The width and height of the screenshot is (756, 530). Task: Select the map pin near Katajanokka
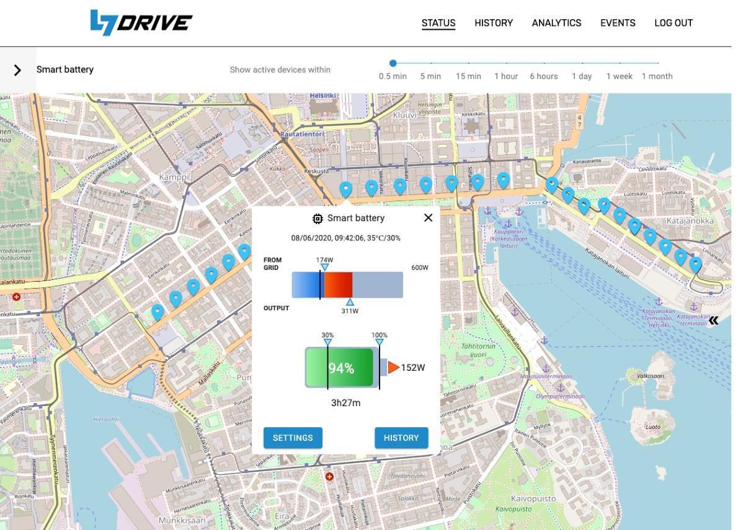coord(635,225)
